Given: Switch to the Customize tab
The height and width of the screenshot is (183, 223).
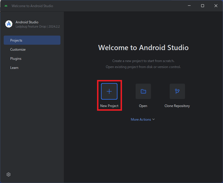Looking at the screenshot, I should click(18, 50).
